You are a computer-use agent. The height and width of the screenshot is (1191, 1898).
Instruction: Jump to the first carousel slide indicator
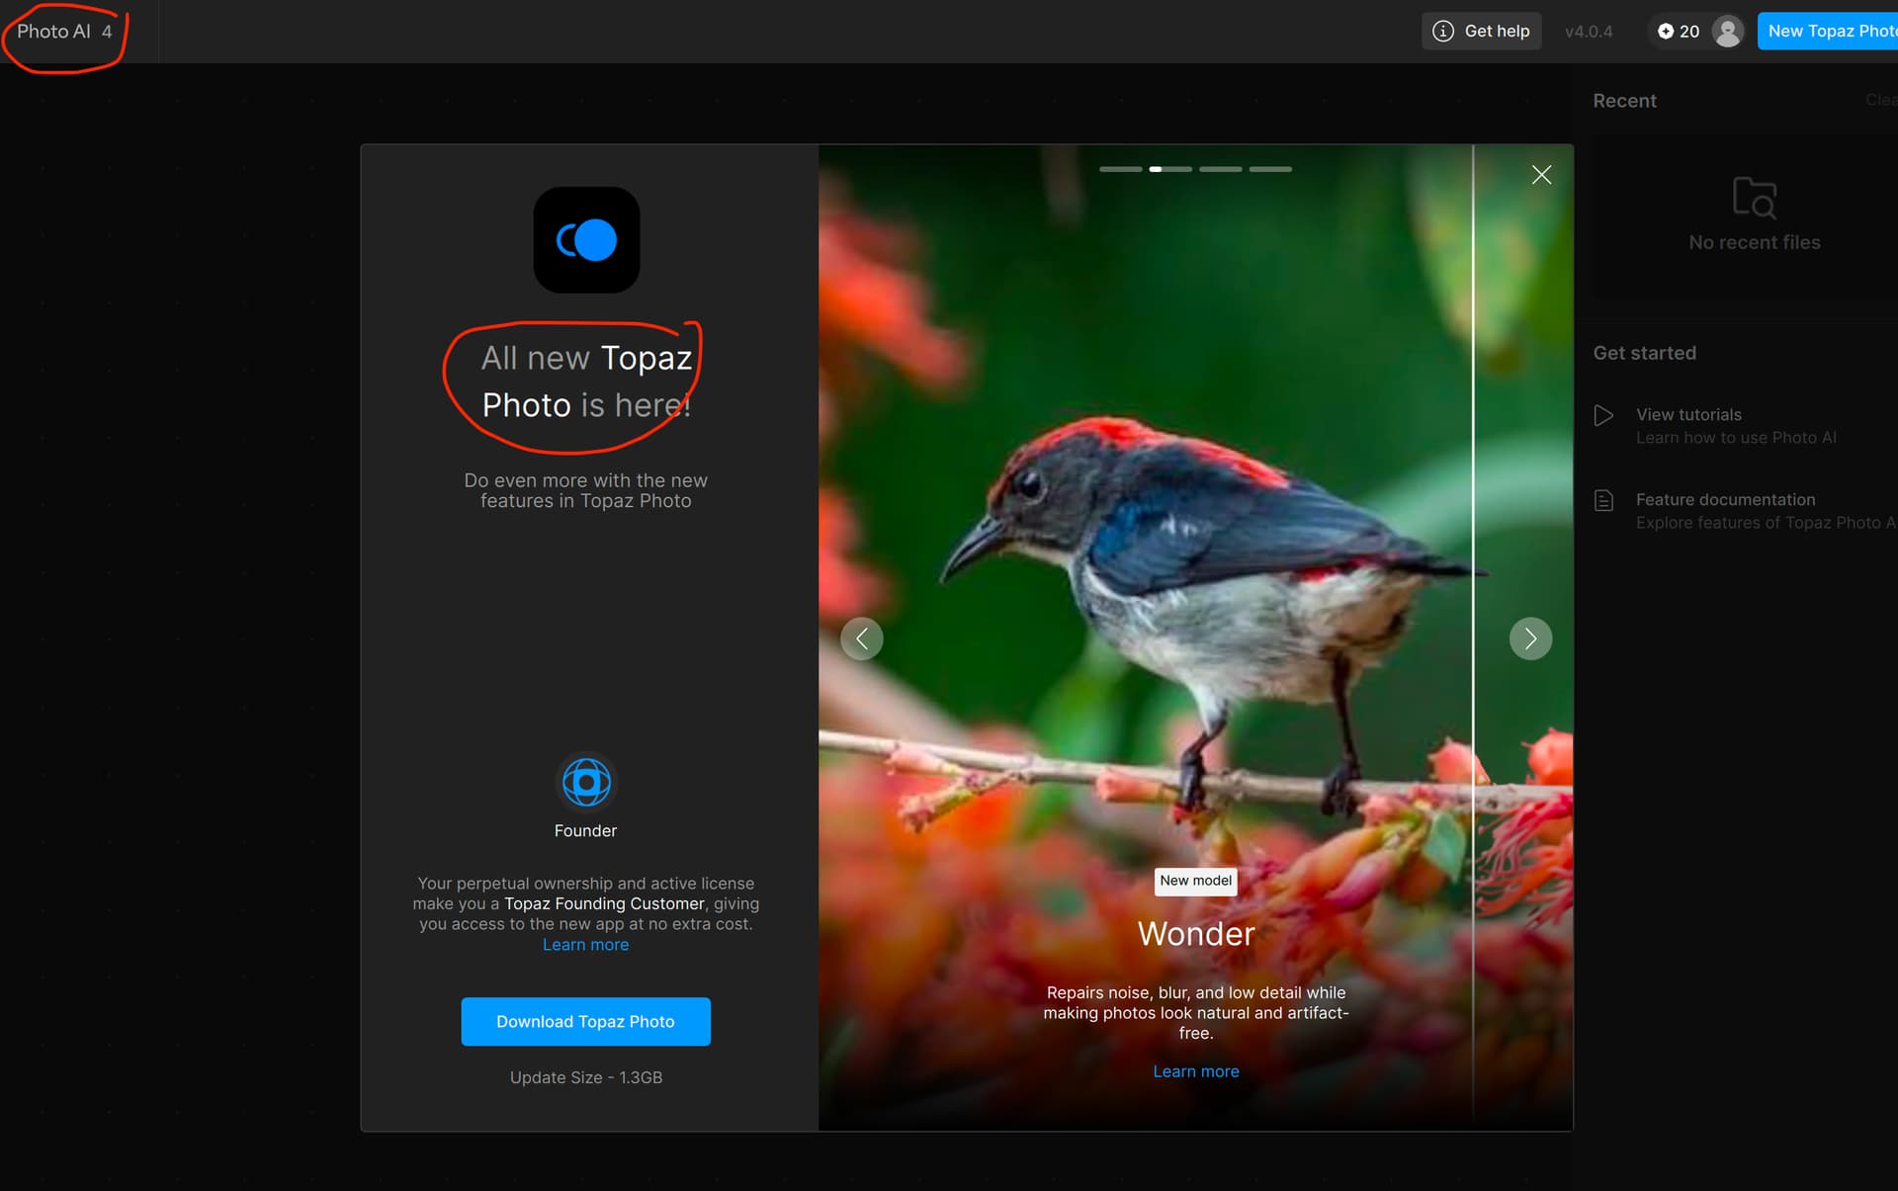(x=1120, y=170)
